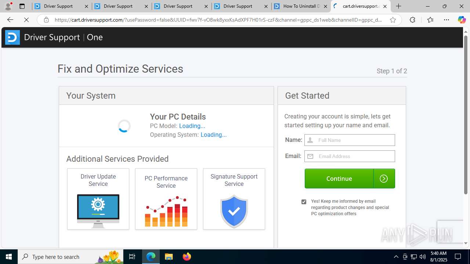The height and width of the screenshot is (264, 470).
Task: Open the Windows Start menu
Action: (9, 257)
